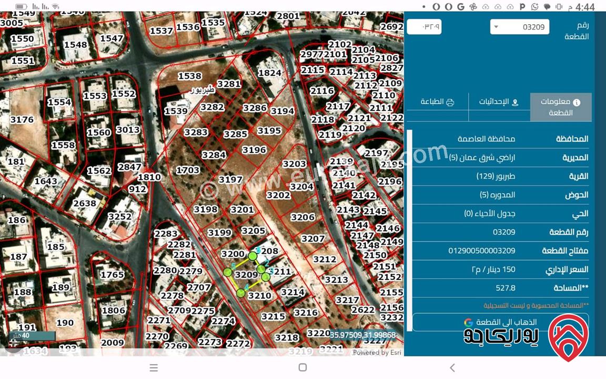Select parcel 3197 on the map
The height and width of the screenshot is (379, 606).
(230, 179)
